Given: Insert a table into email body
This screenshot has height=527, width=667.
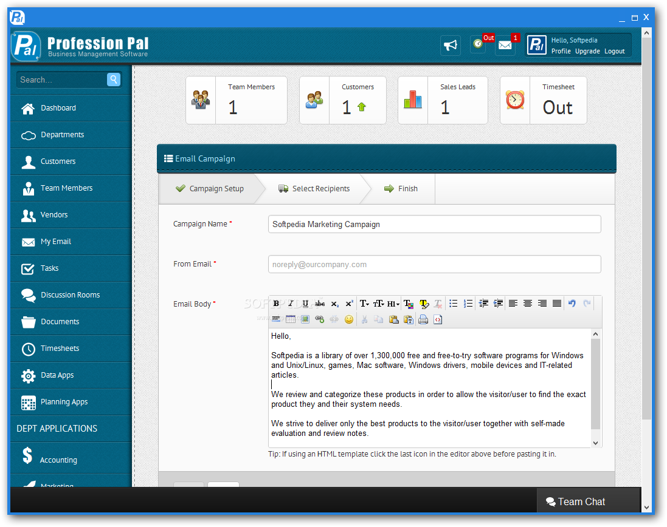Looking at the screenshot, I should coord(291,319).
